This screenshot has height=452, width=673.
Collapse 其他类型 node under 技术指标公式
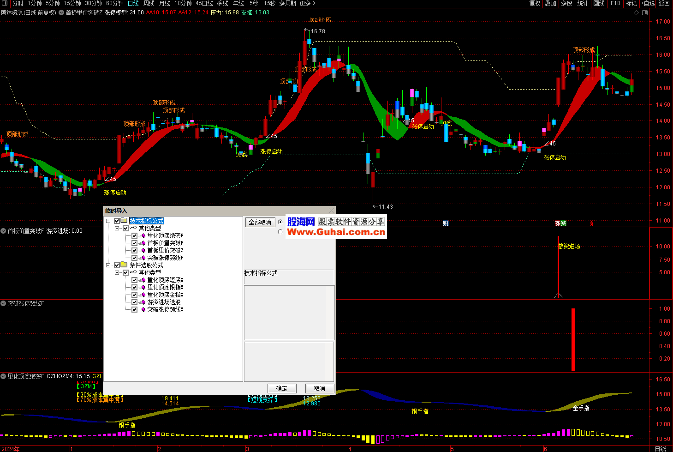click(117, 228)
